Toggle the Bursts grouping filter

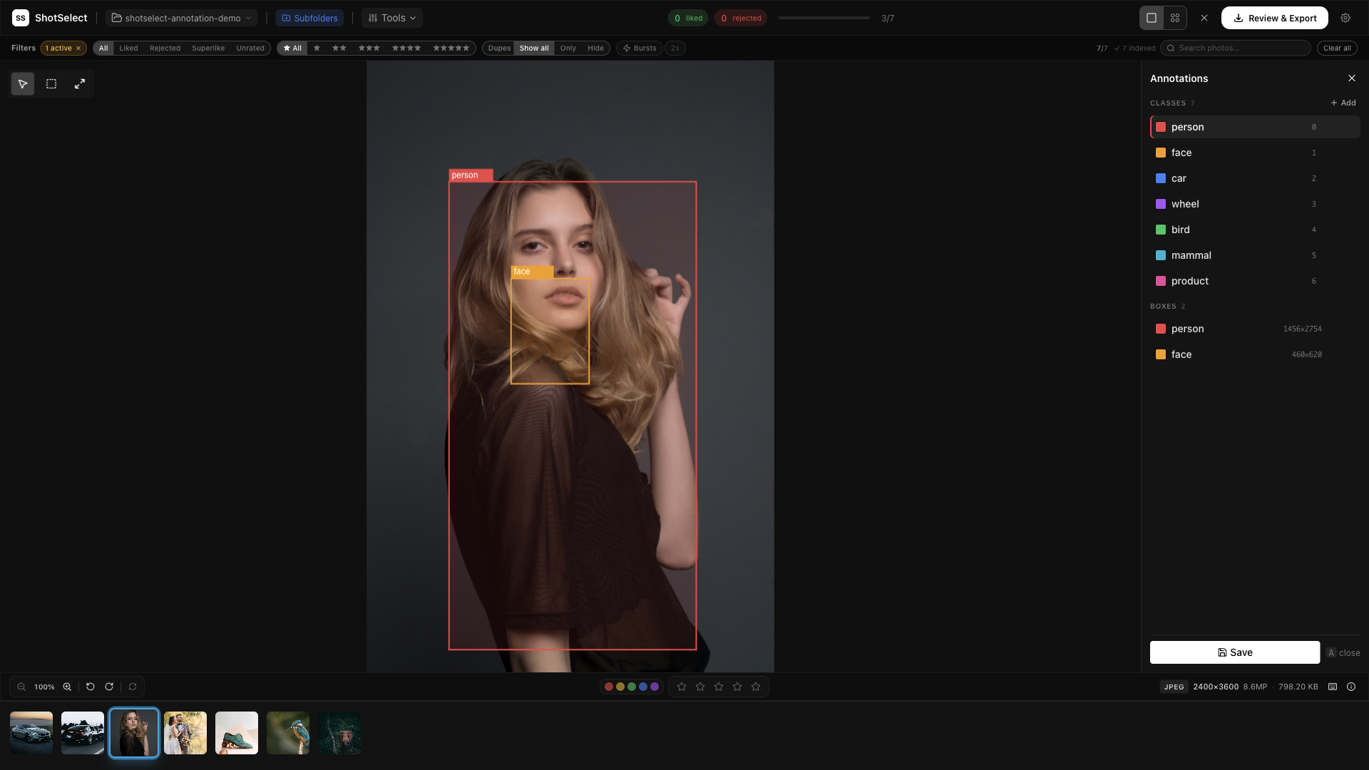pyautogui.click(x=638, y=48)
